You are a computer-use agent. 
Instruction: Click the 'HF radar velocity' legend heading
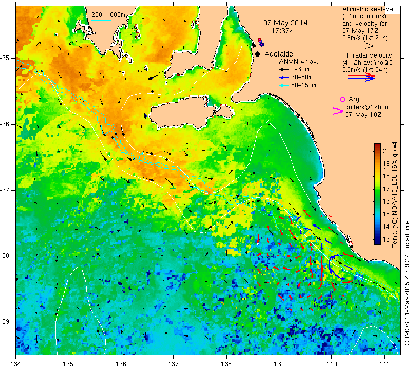tap(367, 55)
